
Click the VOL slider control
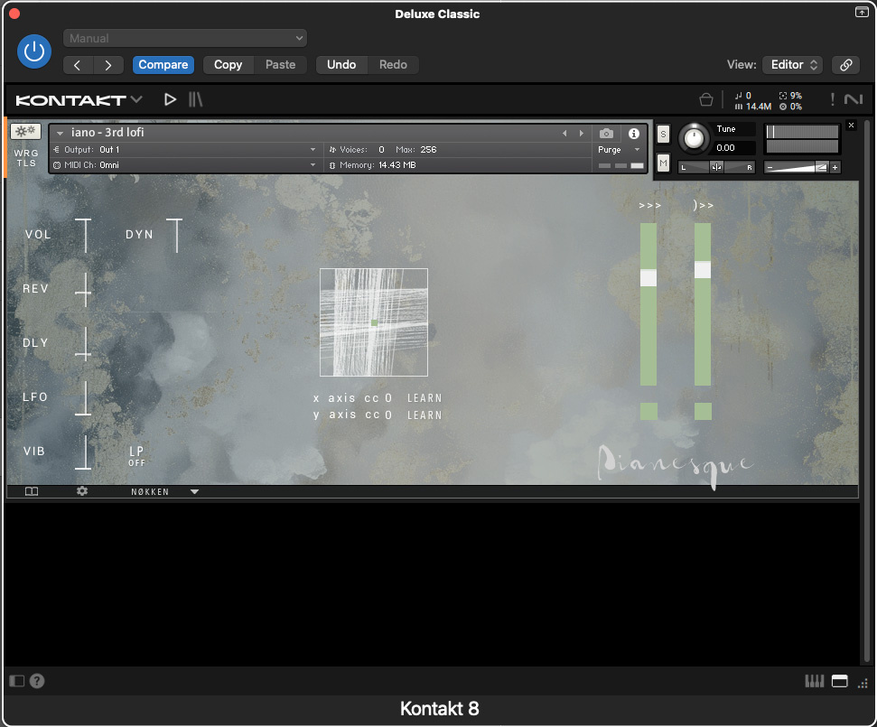coord(85,236)
